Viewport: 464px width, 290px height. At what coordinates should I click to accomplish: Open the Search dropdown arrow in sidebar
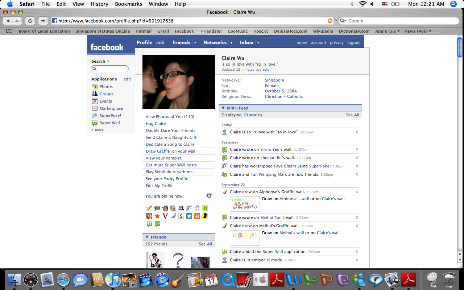(108, 61)
